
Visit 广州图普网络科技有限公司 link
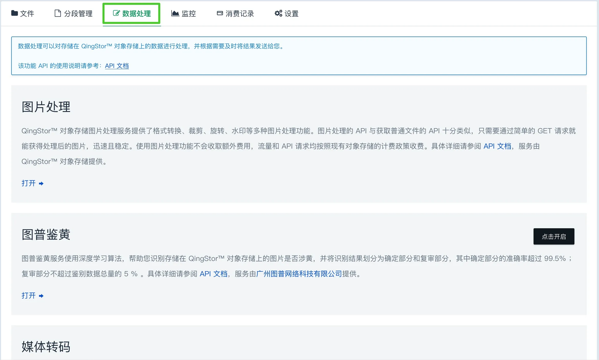pos(299,274)
